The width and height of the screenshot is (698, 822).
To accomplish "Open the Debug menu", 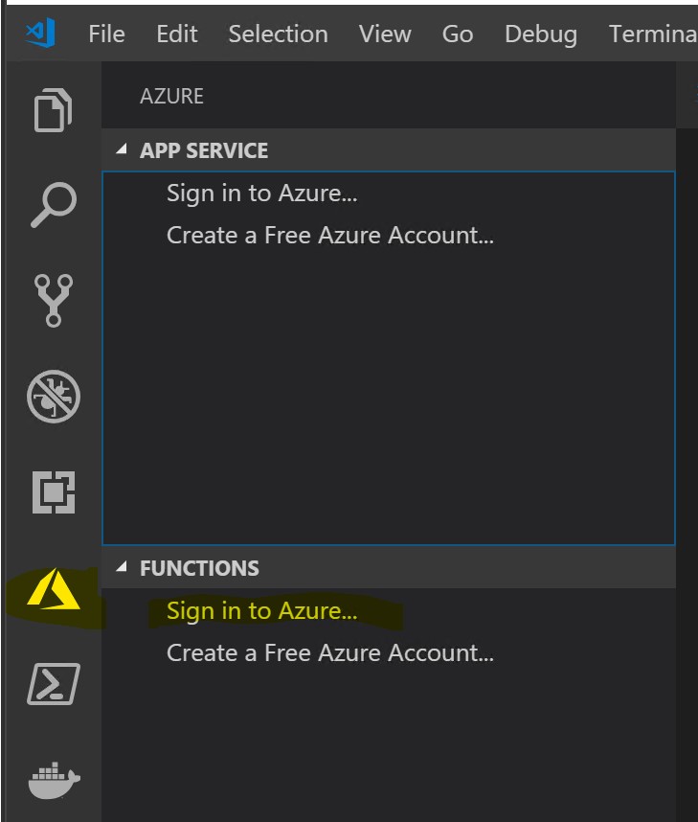I will click(x=541, y=35).
